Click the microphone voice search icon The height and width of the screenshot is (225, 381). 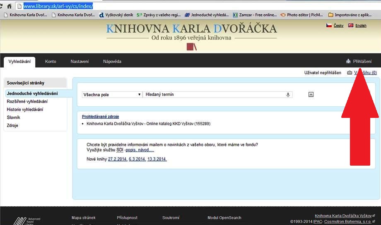pyautogui.click(x=288, y=95)
